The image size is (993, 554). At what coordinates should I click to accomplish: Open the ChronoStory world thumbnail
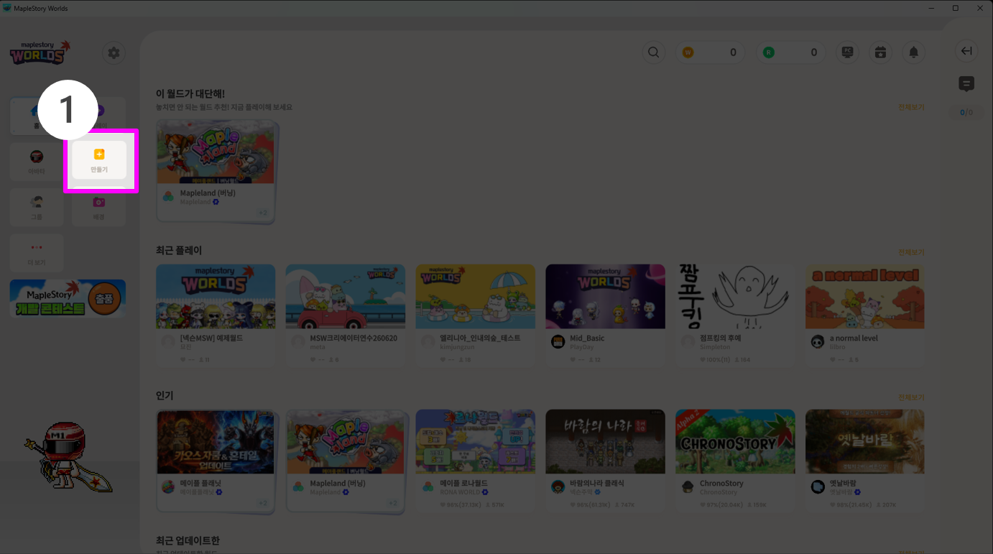pyautogui.click(x=735, y=442)
